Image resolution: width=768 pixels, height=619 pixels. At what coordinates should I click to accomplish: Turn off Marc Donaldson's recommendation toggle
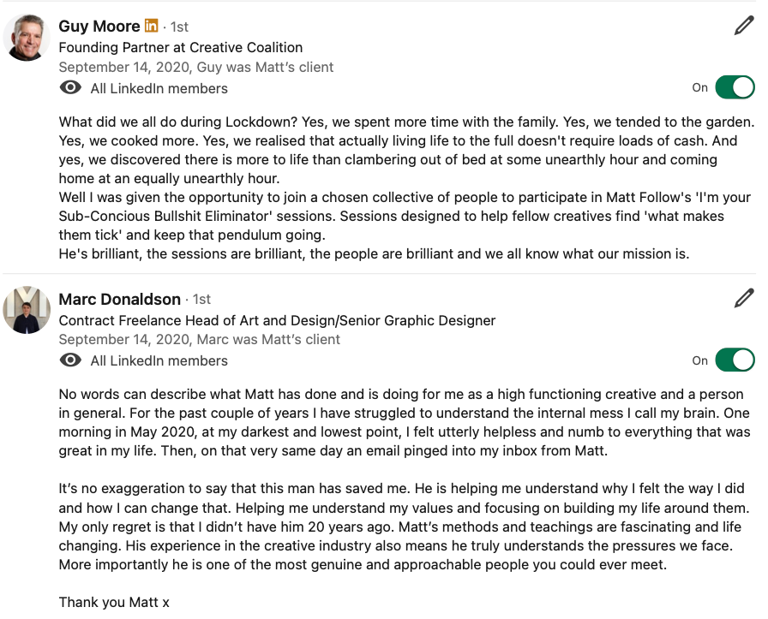tap(735, 360)
